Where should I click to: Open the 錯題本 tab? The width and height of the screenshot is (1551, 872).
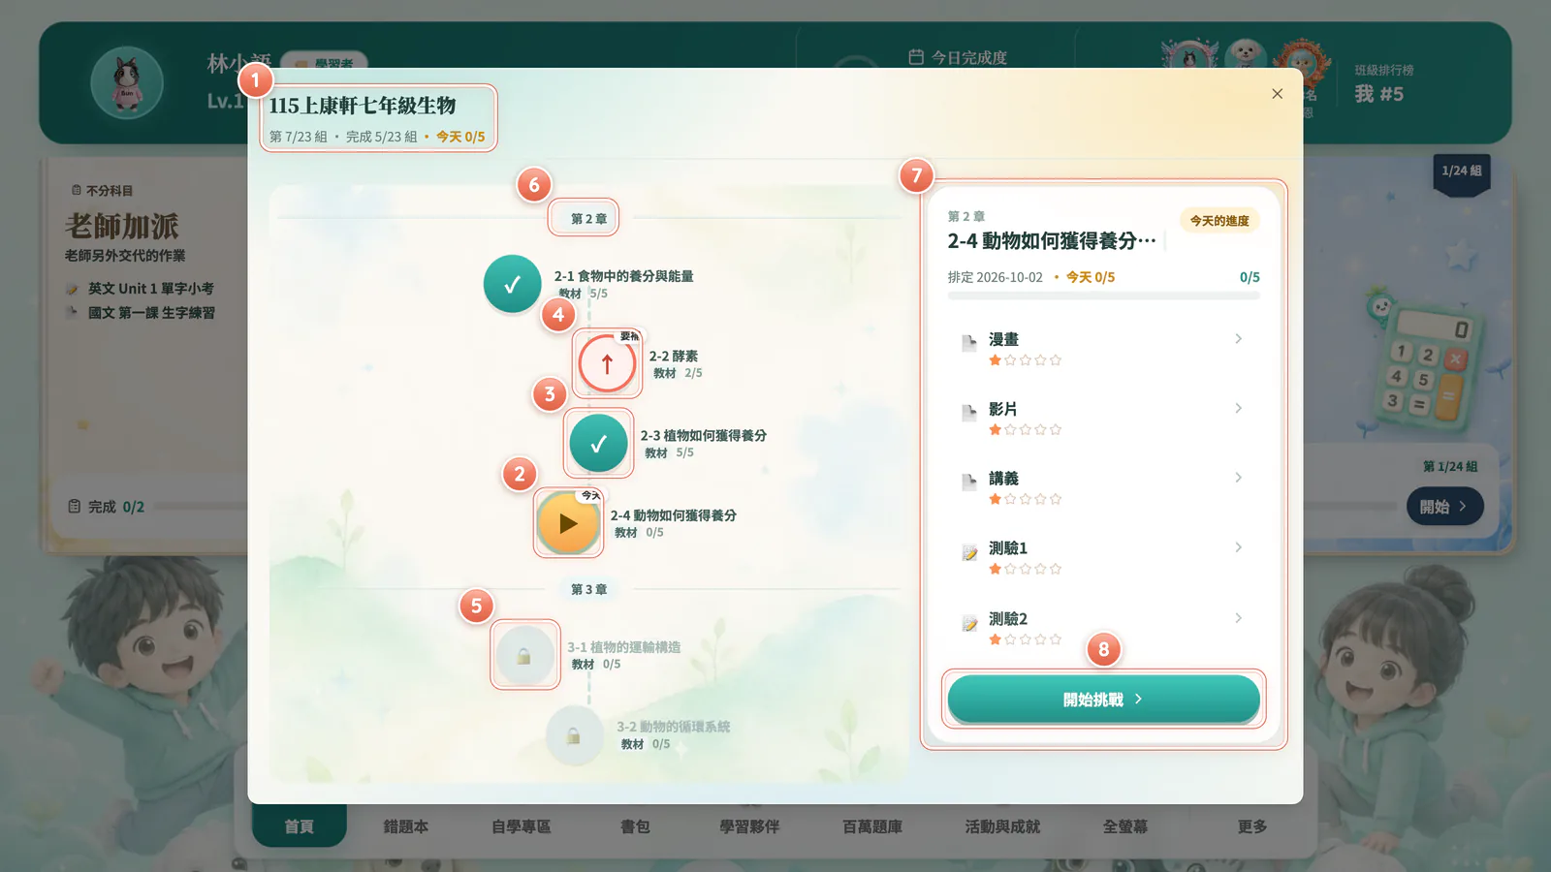[x=406, y=826]
